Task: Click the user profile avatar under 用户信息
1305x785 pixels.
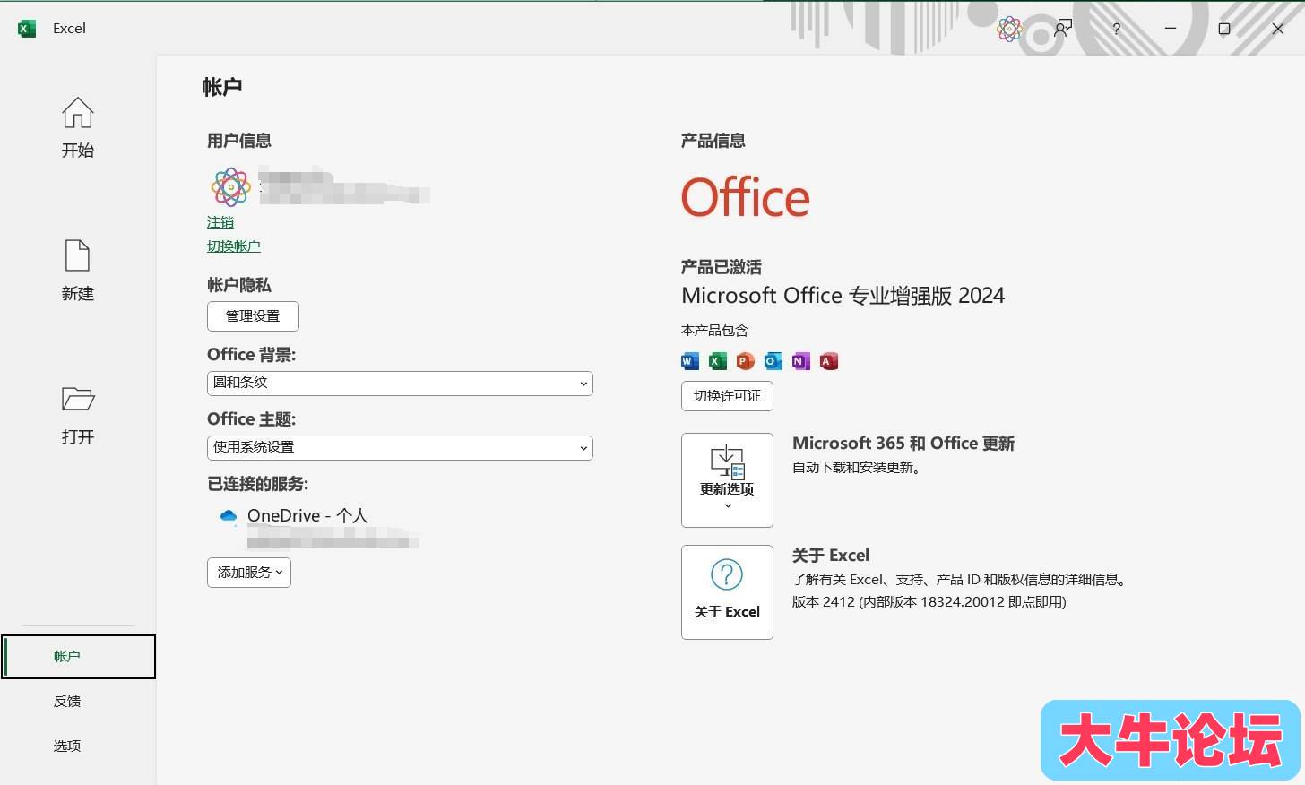Action: click(230, 186)
